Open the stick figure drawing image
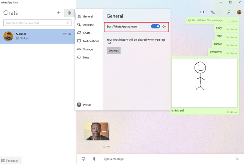This screenshot has height=164, width=244. [204, 83]
